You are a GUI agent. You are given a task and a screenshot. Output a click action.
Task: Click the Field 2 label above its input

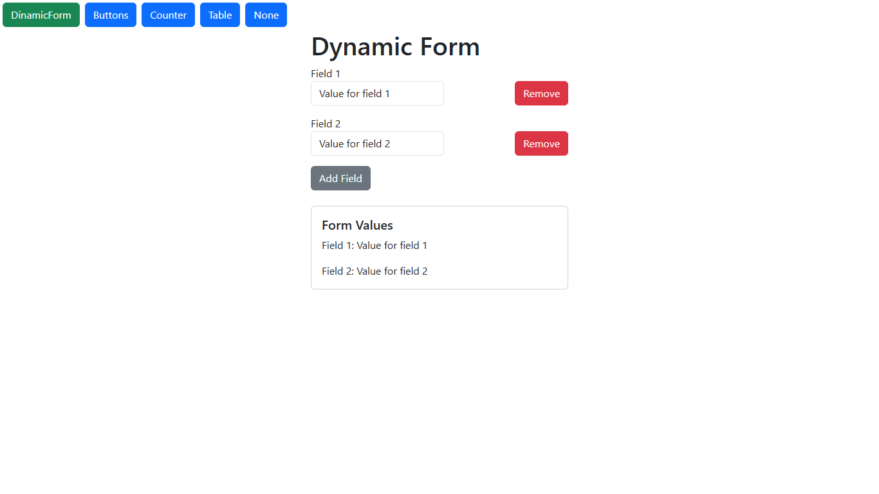(326, 123)
